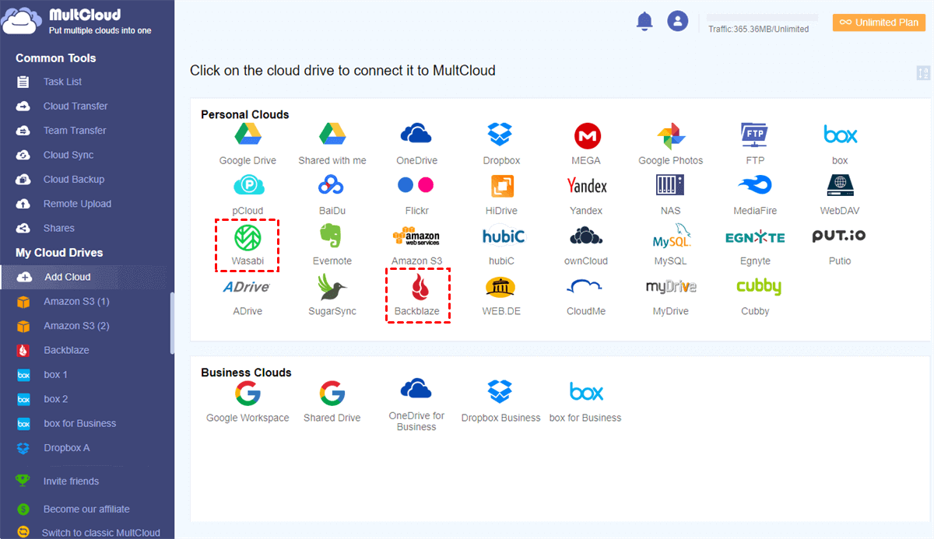Choose BaiDu cloud icon
The image size is (934, 539).
(332, 185)
